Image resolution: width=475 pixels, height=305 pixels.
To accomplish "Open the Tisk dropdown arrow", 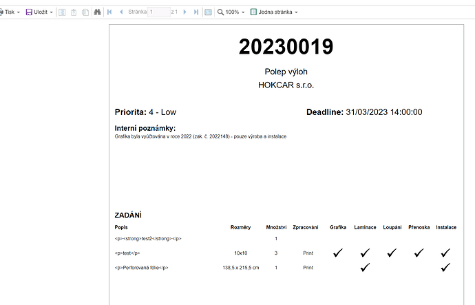I will [19, 12].
